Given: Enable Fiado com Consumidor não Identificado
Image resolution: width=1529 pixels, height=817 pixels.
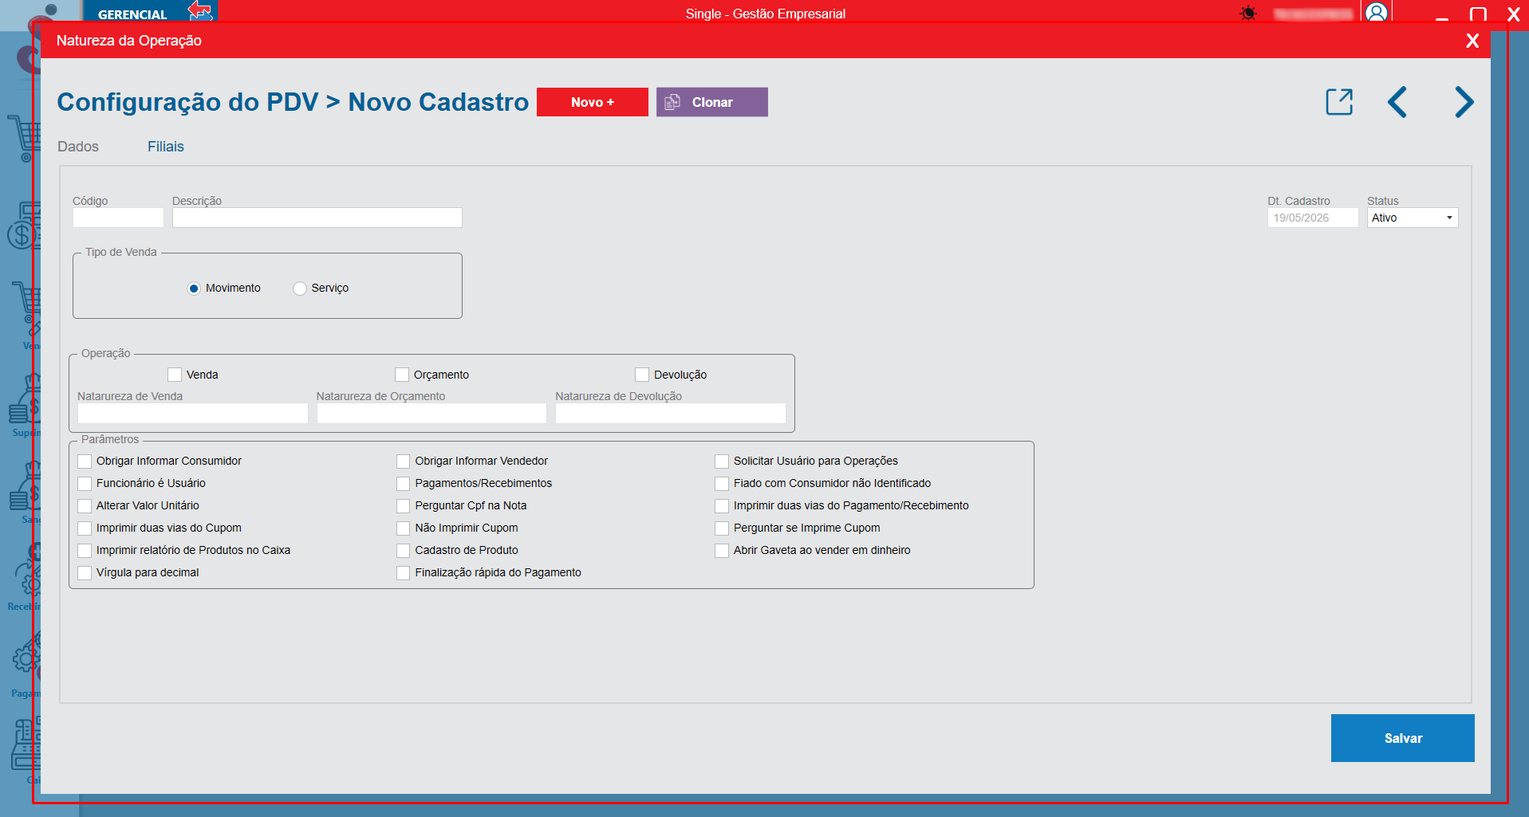Looking at the screenshot, I should click(x=722, y=484).
